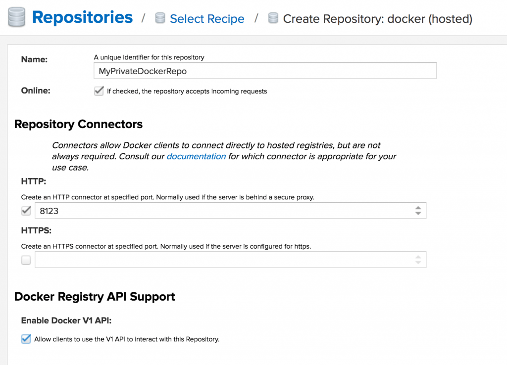Click the icon beside Select Recipe
Screen dimensions: 507x365
160,19
